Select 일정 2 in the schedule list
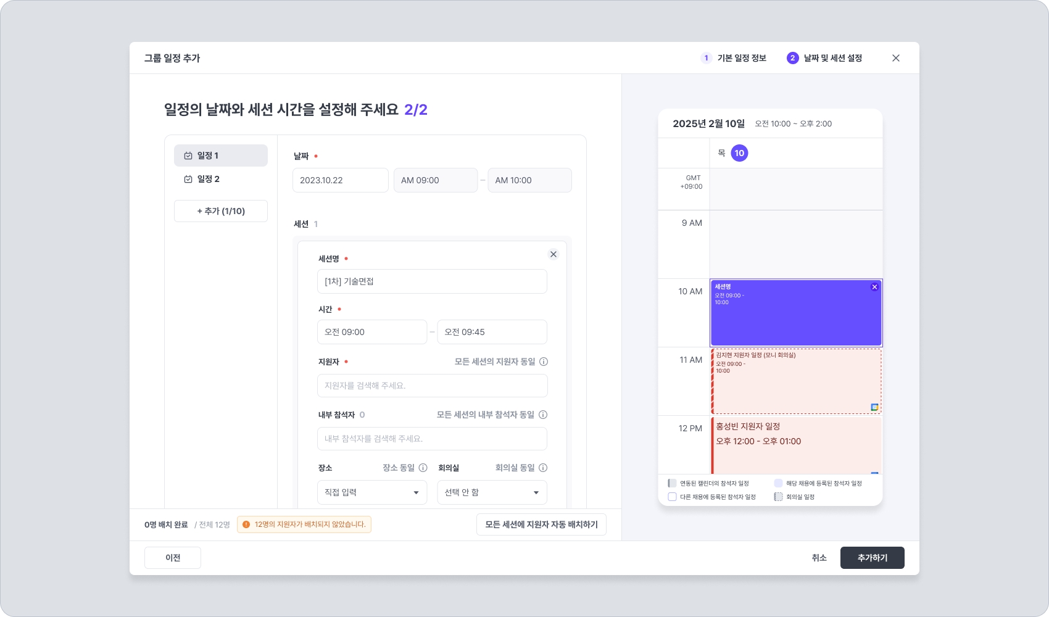The height and width of the screenshot is (617, 1049). [221, 179]
